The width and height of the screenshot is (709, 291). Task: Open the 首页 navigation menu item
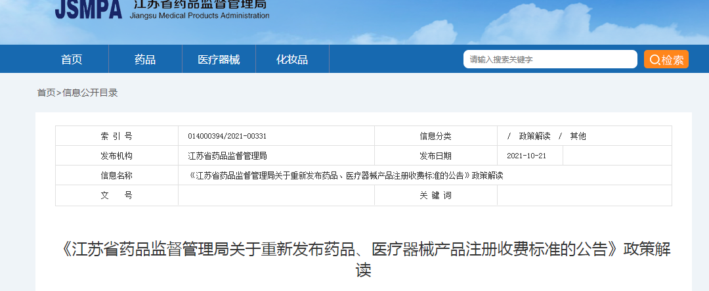point(72,59)
